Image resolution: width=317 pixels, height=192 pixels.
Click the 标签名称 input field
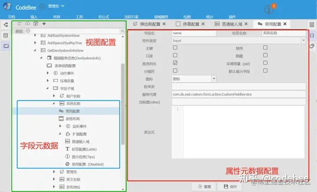(x=284, y=33)
